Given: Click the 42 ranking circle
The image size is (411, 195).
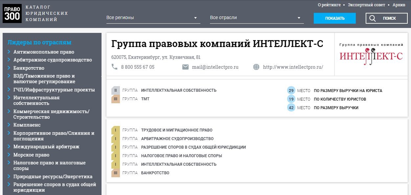Looking at the screenshot, I should (x=291, y=108).
